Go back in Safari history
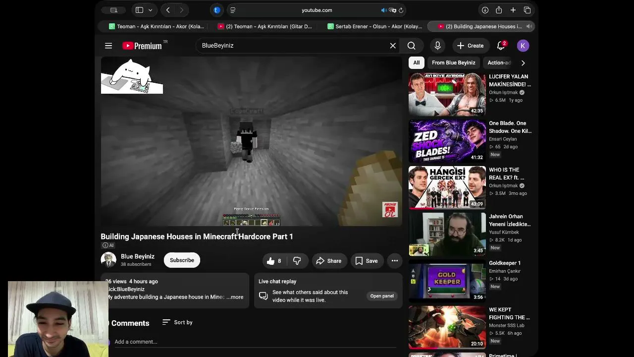The height and width of the screenshot is (357, 634). click(168, 10)
